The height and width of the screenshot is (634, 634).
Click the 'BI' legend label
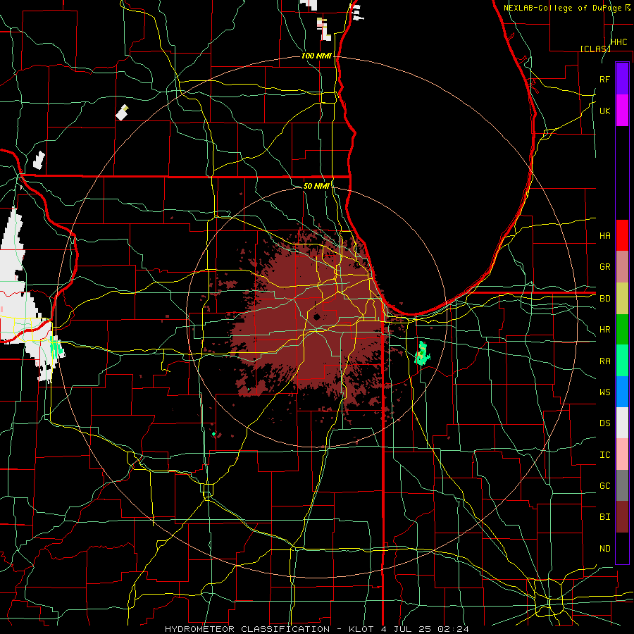coord(605,517)
